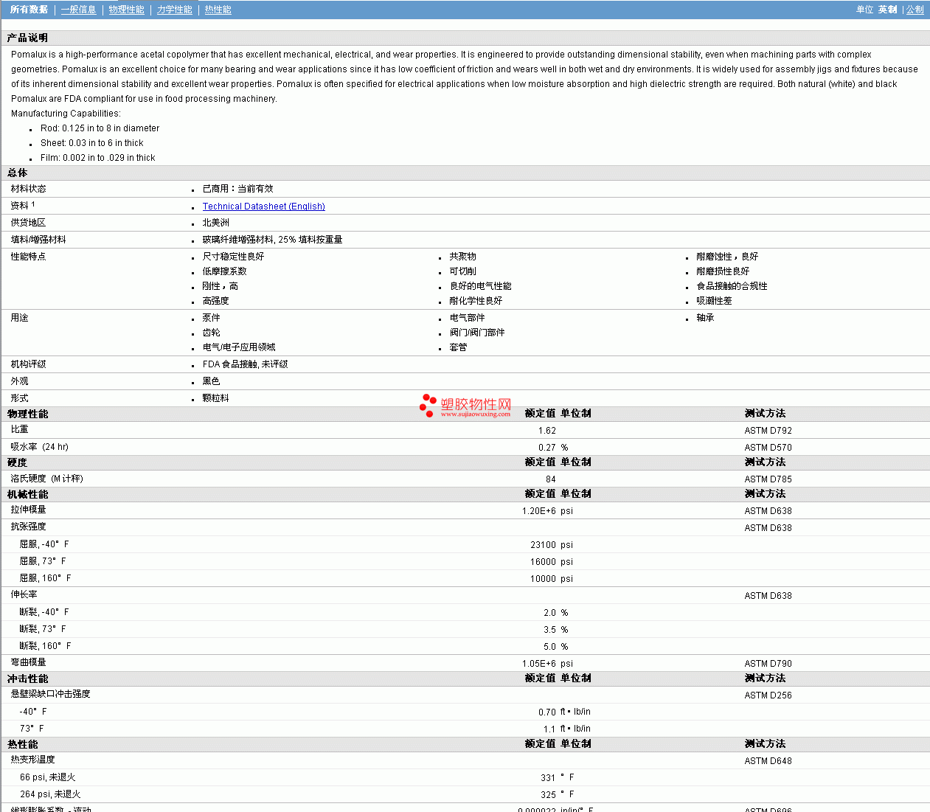Click the 耐磨损性良好 feature
The image size is (930, 812).
tap(723, 271)
